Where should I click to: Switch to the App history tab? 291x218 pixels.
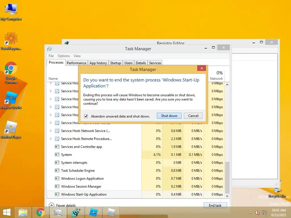click(x=98, y=63)
